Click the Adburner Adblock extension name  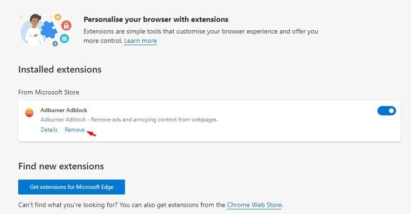pos(64,110)
